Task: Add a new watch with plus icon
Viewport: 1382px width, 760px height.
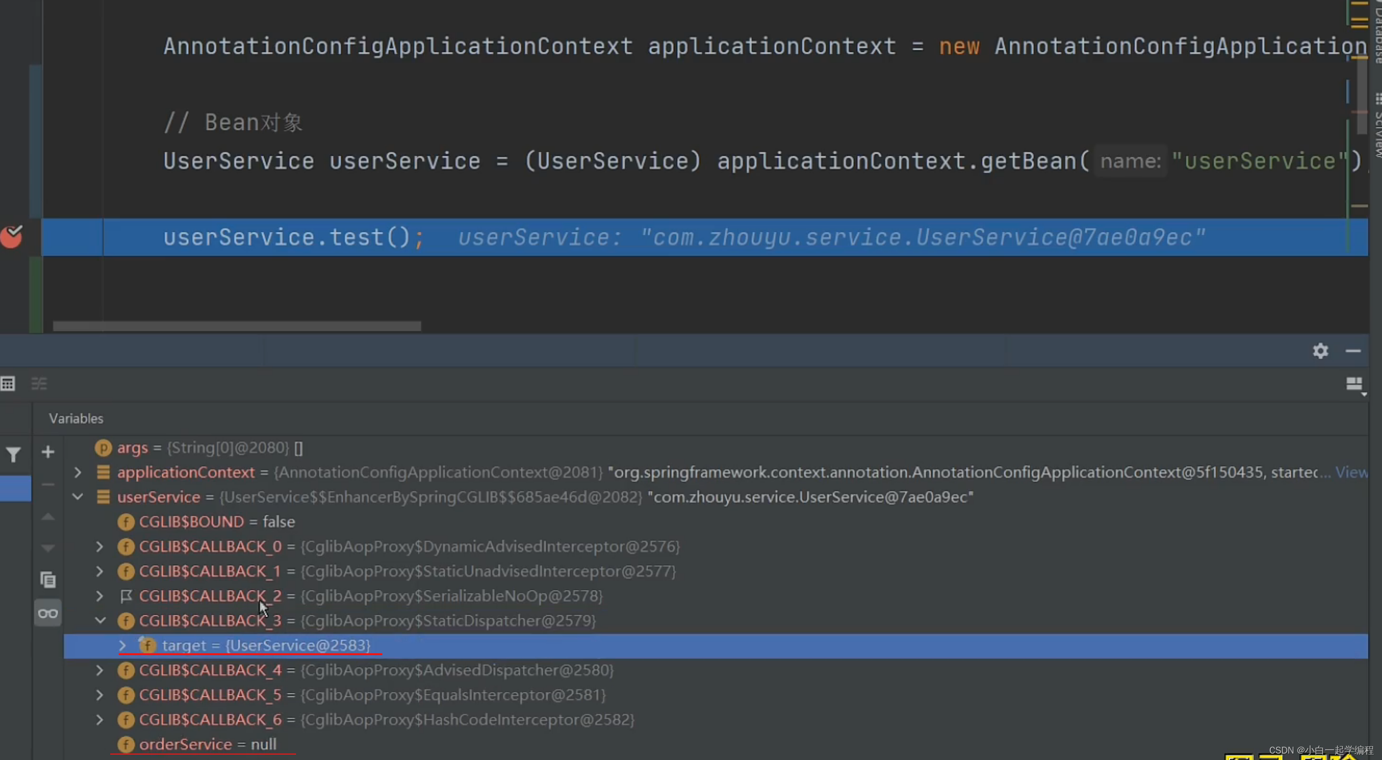Action: (x=48, y=452)
